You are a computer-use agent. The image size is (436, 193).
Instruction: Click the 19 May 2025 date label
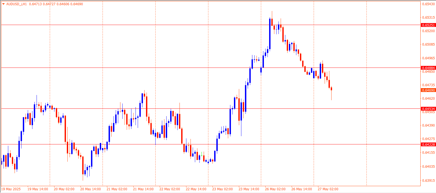(11, 189)
